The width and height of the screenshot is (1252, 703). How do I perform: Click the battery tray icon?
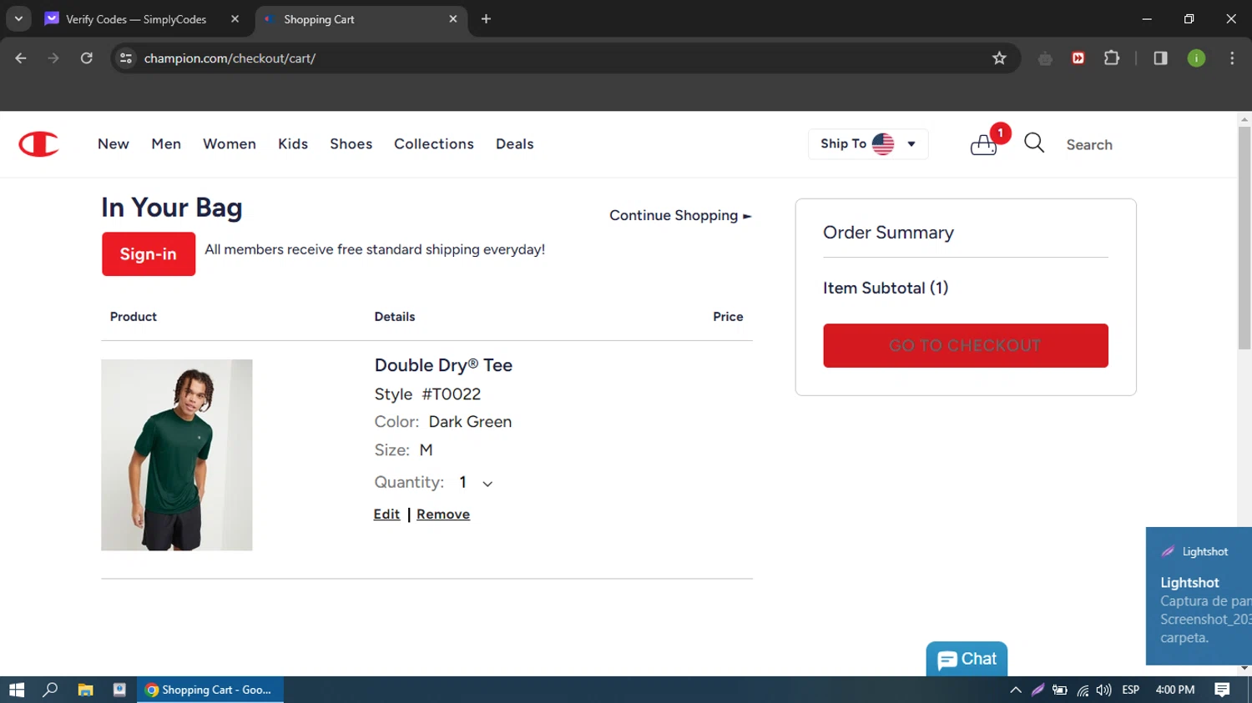click(1059, 690)
